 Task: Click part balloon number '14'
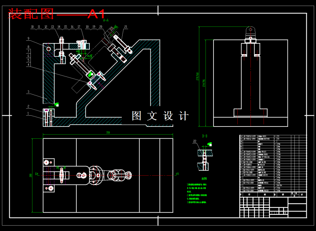(x=59, y=27)
